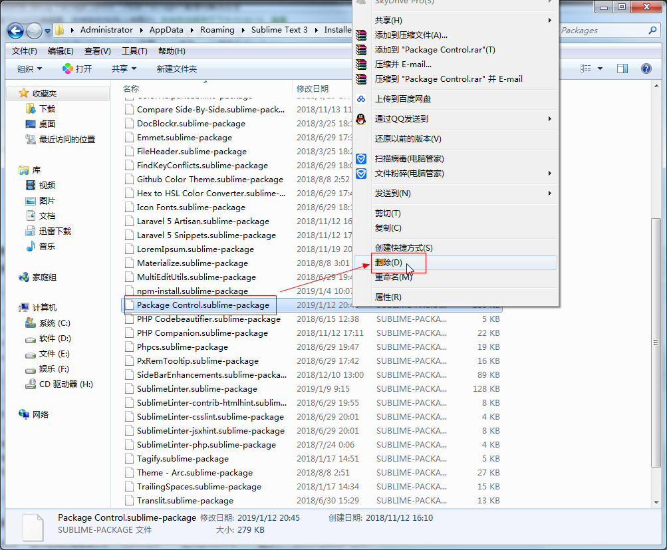The image size is (667, 550).
Task: Click the 收藏夹 star icon
Action: click(24, 93)
